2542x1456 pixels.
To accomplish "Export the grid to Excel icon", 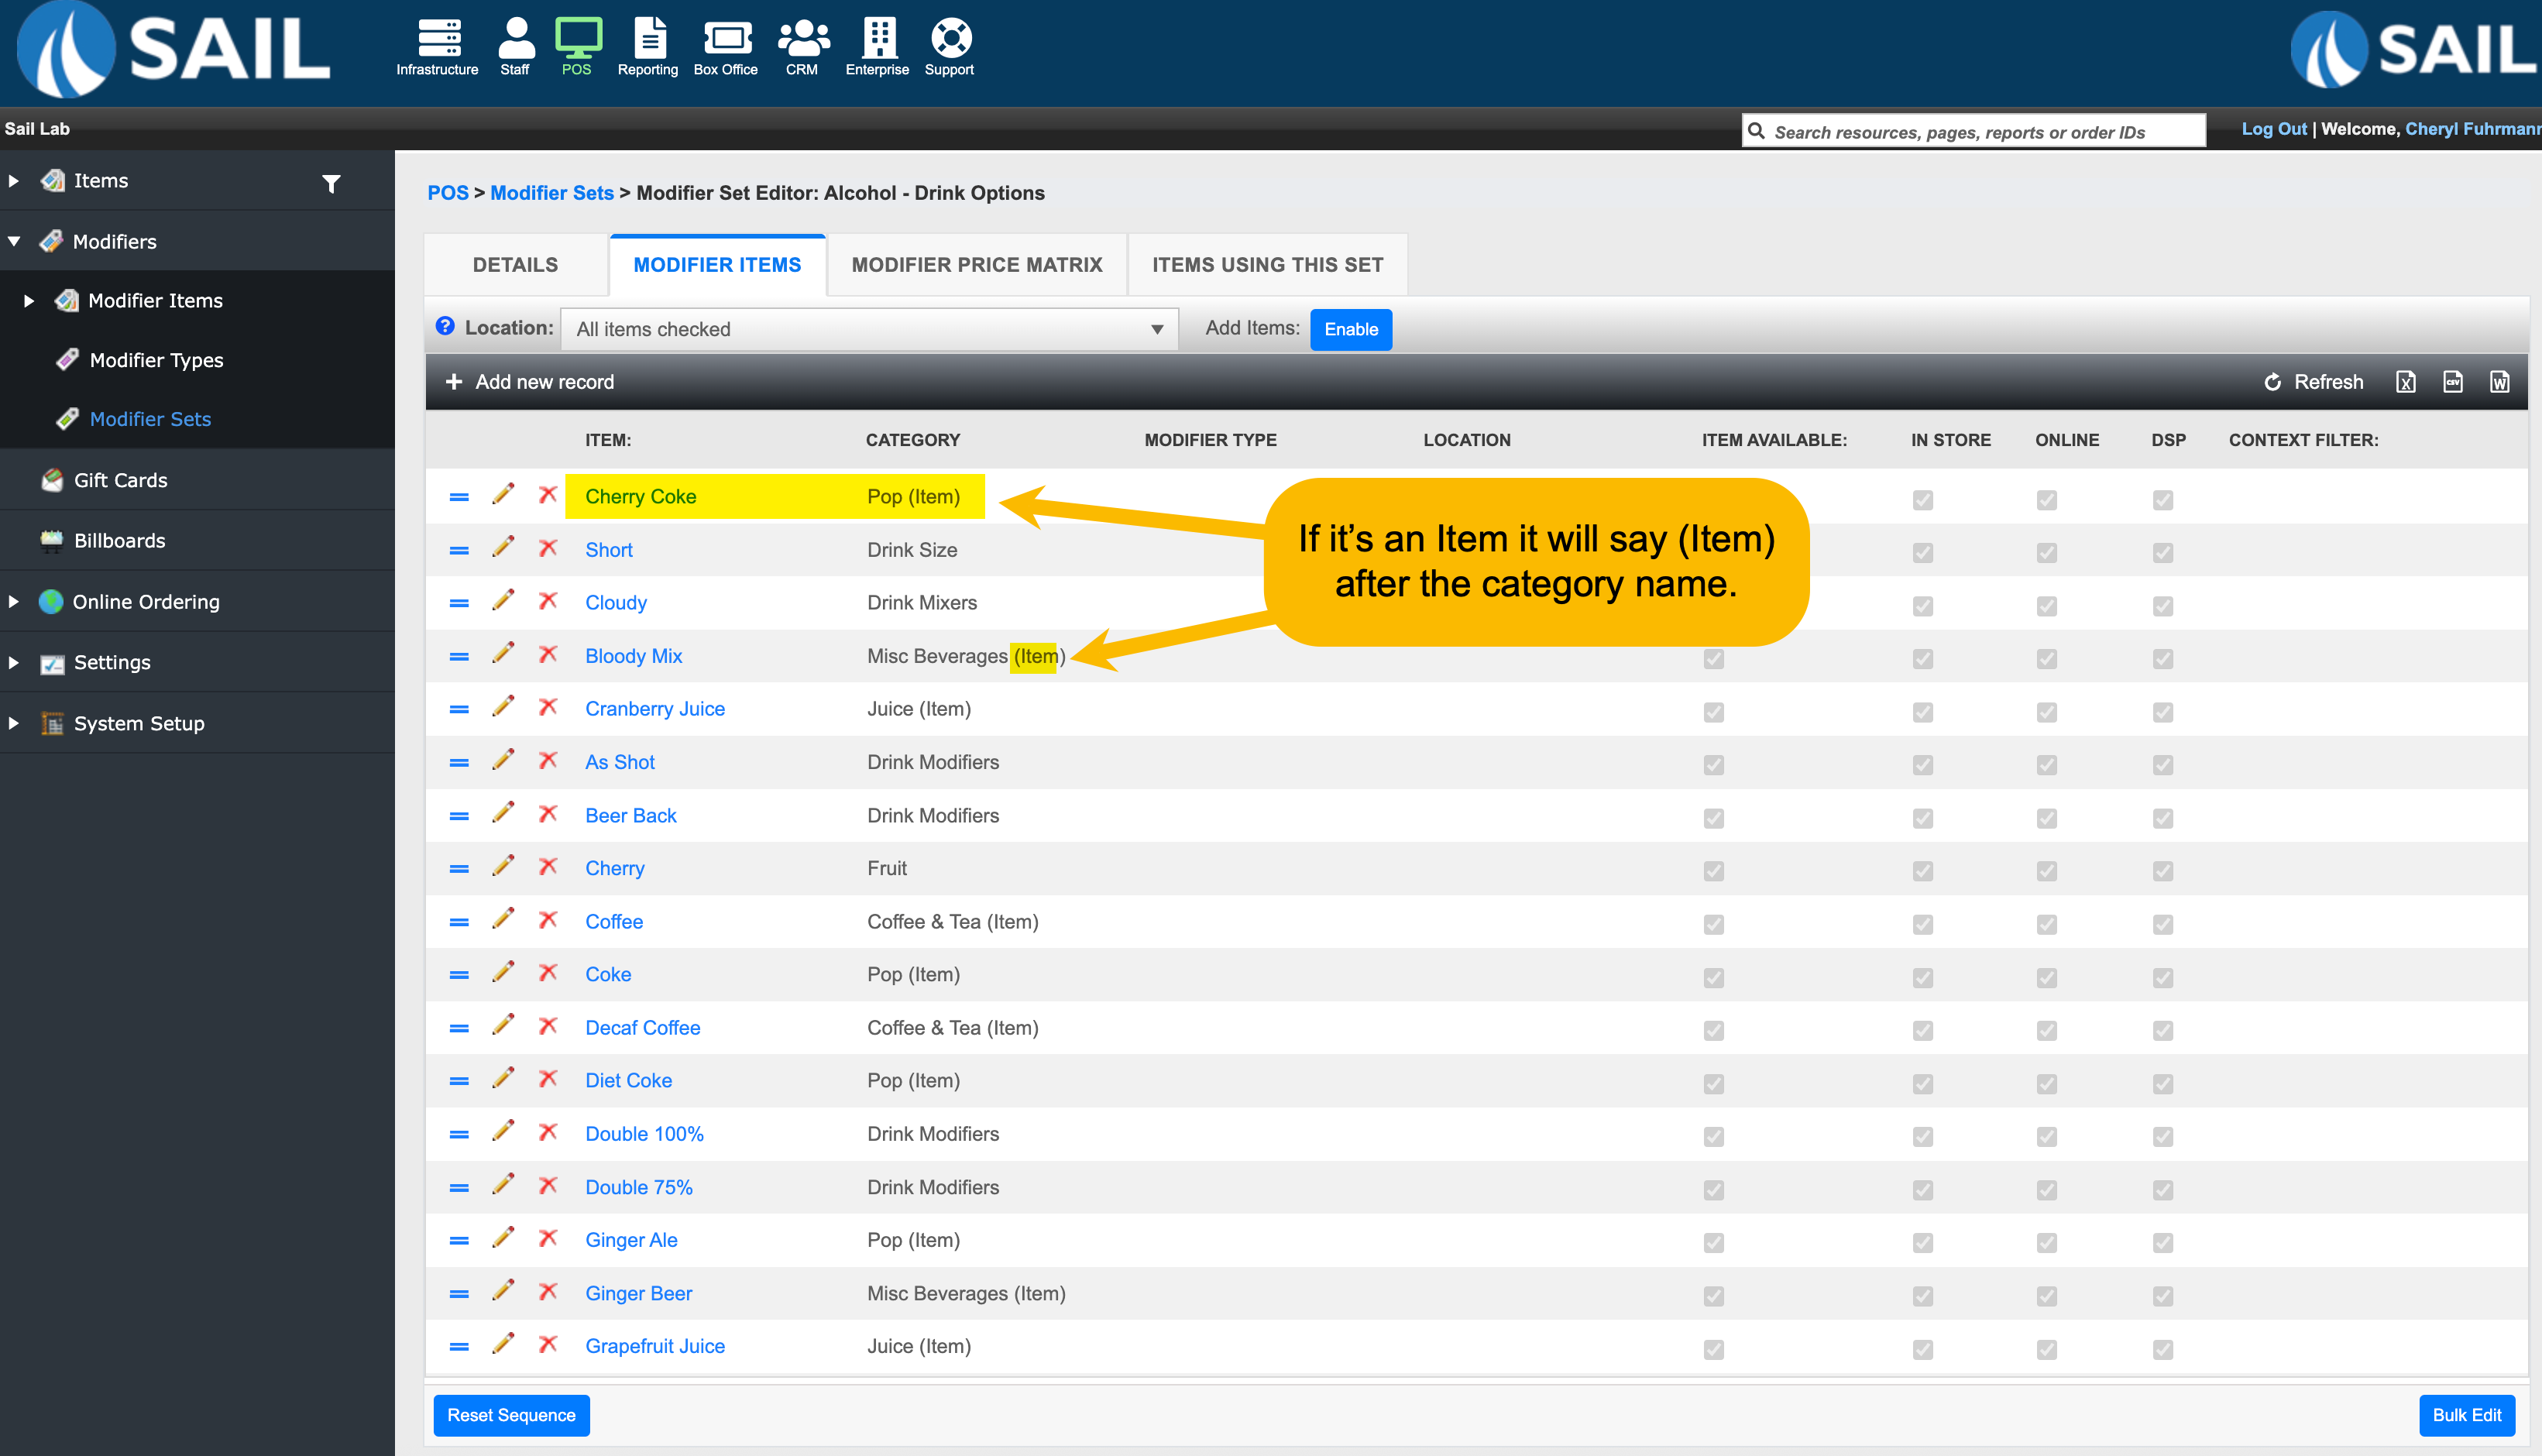I will coord(2405,382).
